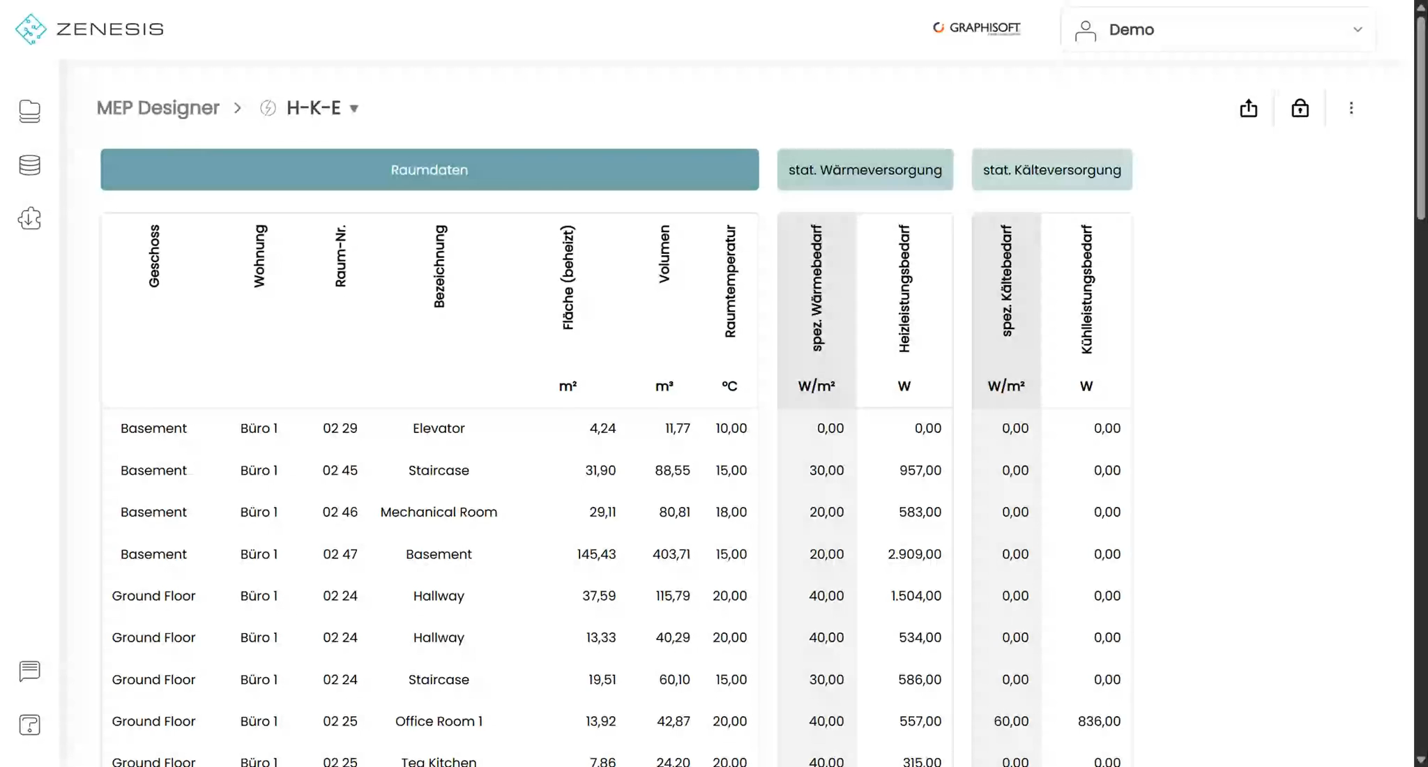Viewport: 1428px width, 767px height.
Task: Click the Demo dropdown chevron
Action: [1357, 30]
